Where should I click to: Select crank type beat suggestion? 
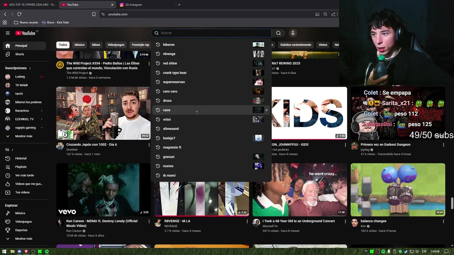tap(211, 73)
